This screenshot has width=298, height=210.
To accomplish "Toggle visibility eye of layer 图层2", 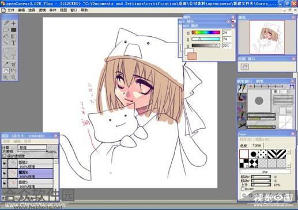I will pyautogui.click(x=5, y=163).
